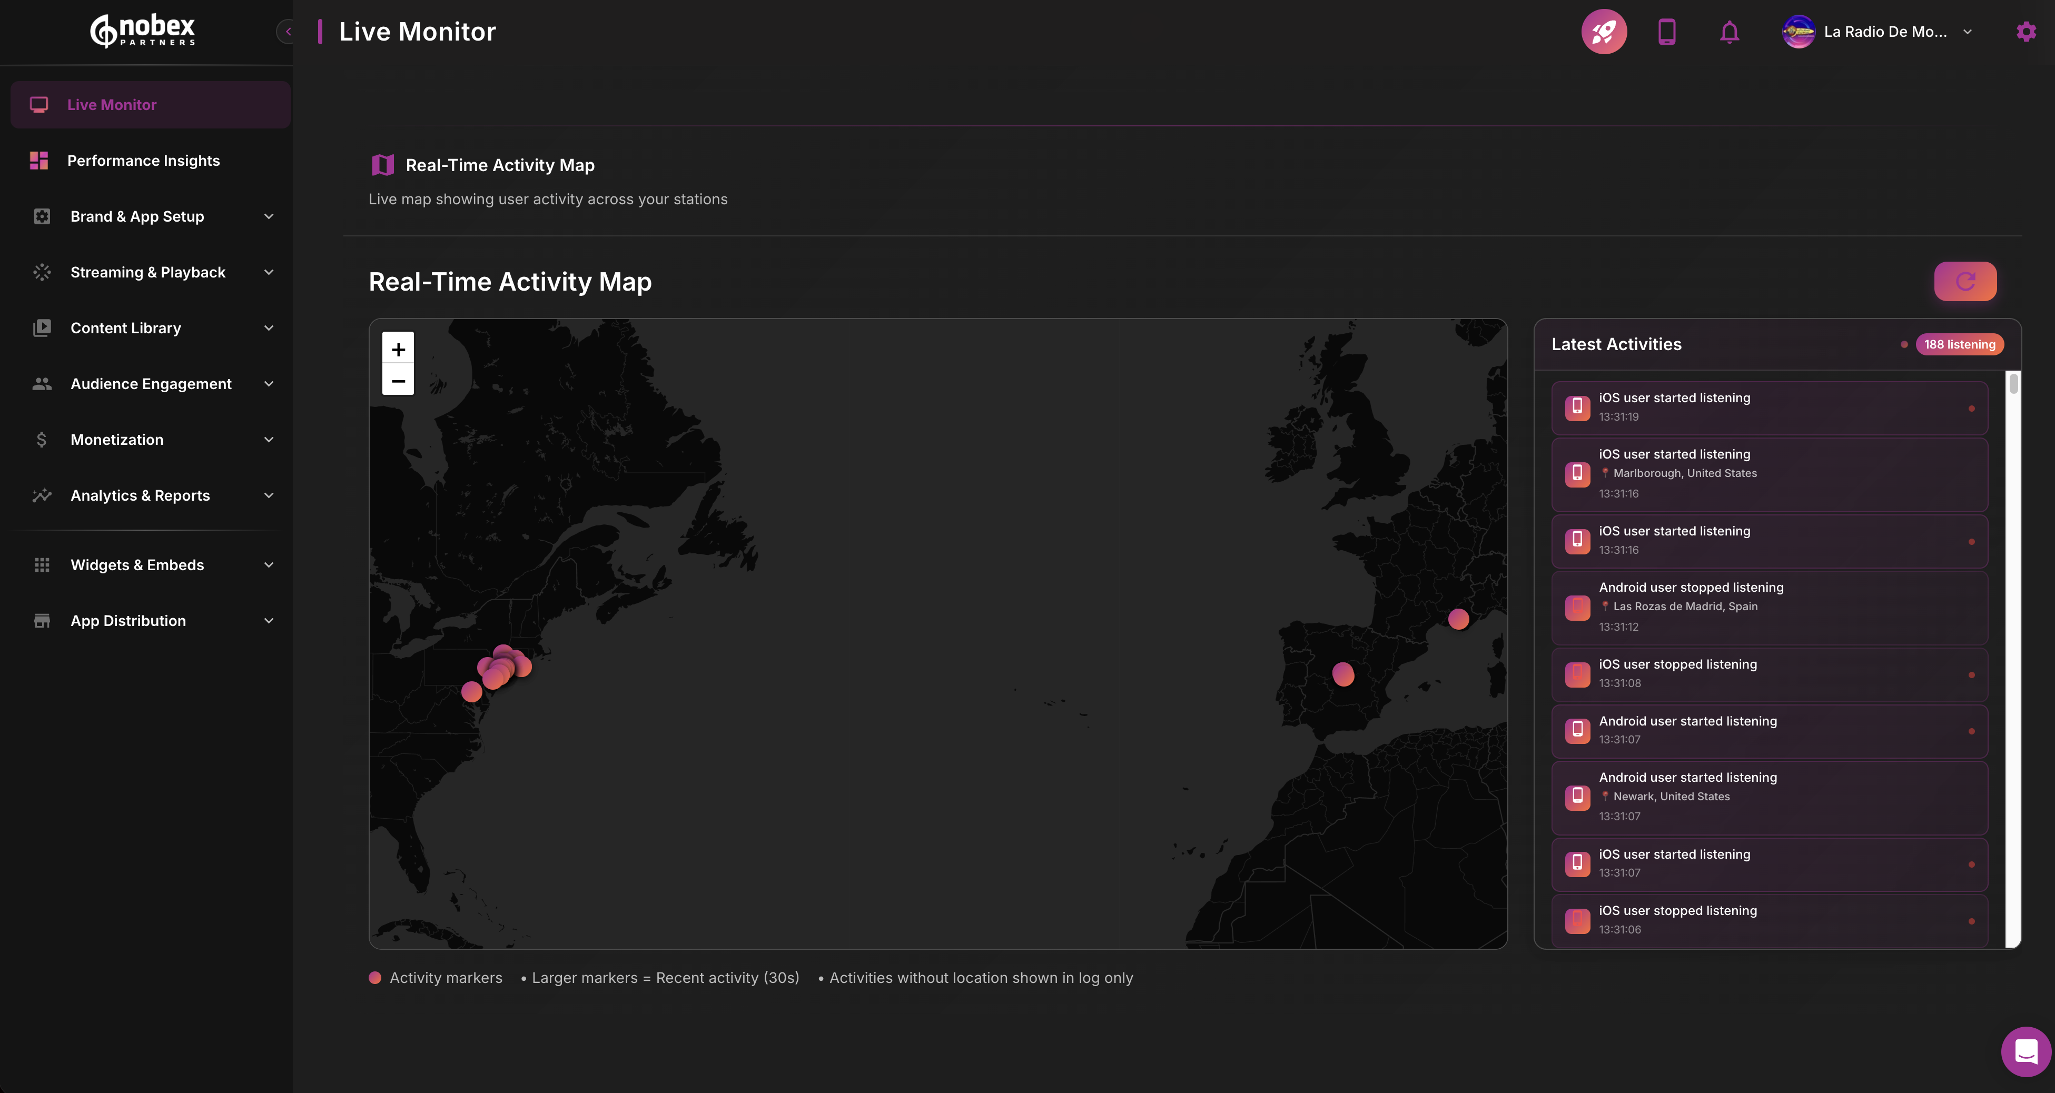
Task: Click the Madrid activity marker on map
Action: [x=1343, y=674]
